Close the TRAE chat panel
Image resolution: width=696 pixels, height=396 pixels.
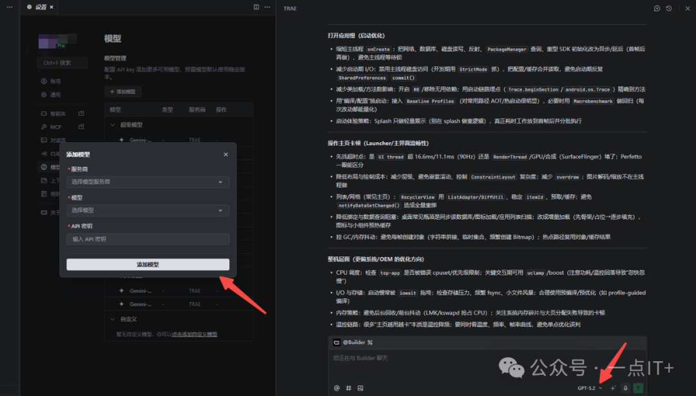pyautogui.click(x=688, y=8)
